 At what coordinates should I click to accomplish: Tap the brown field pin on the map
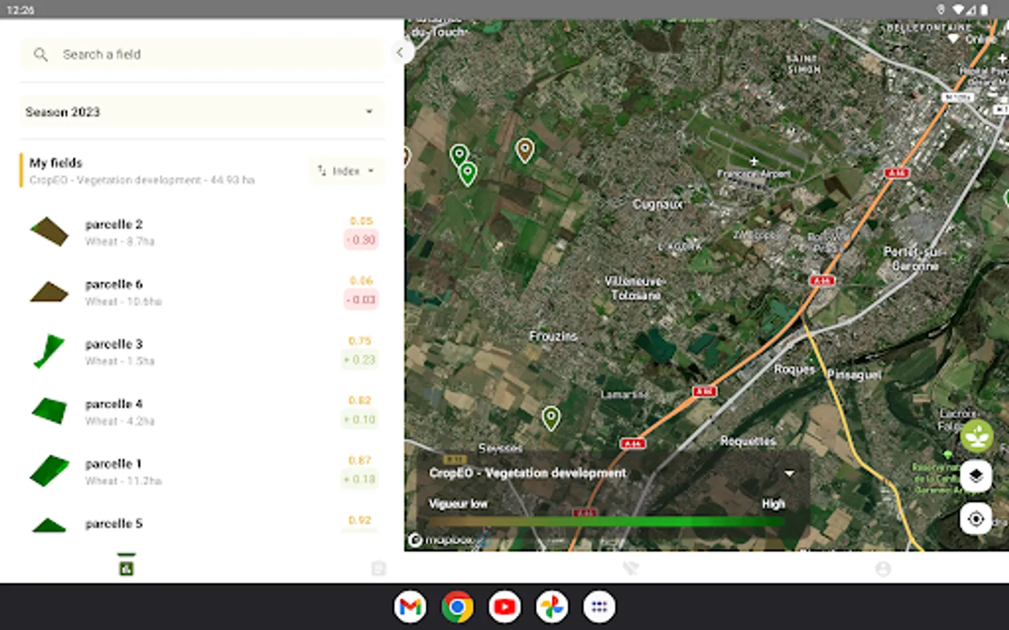(525, 150)
